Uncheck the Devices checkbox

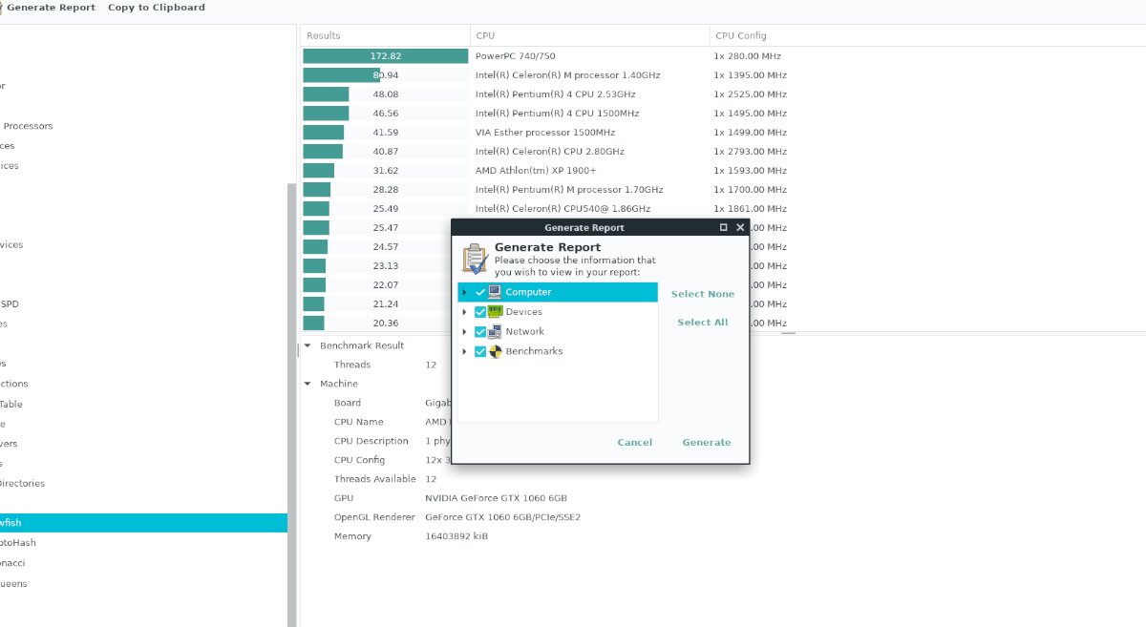coord(480,312)
